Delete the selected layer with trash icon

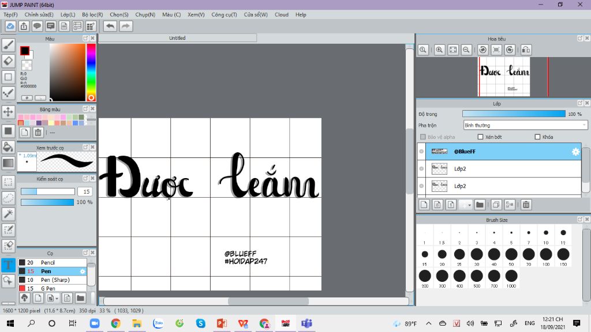[x=526, y=205]
